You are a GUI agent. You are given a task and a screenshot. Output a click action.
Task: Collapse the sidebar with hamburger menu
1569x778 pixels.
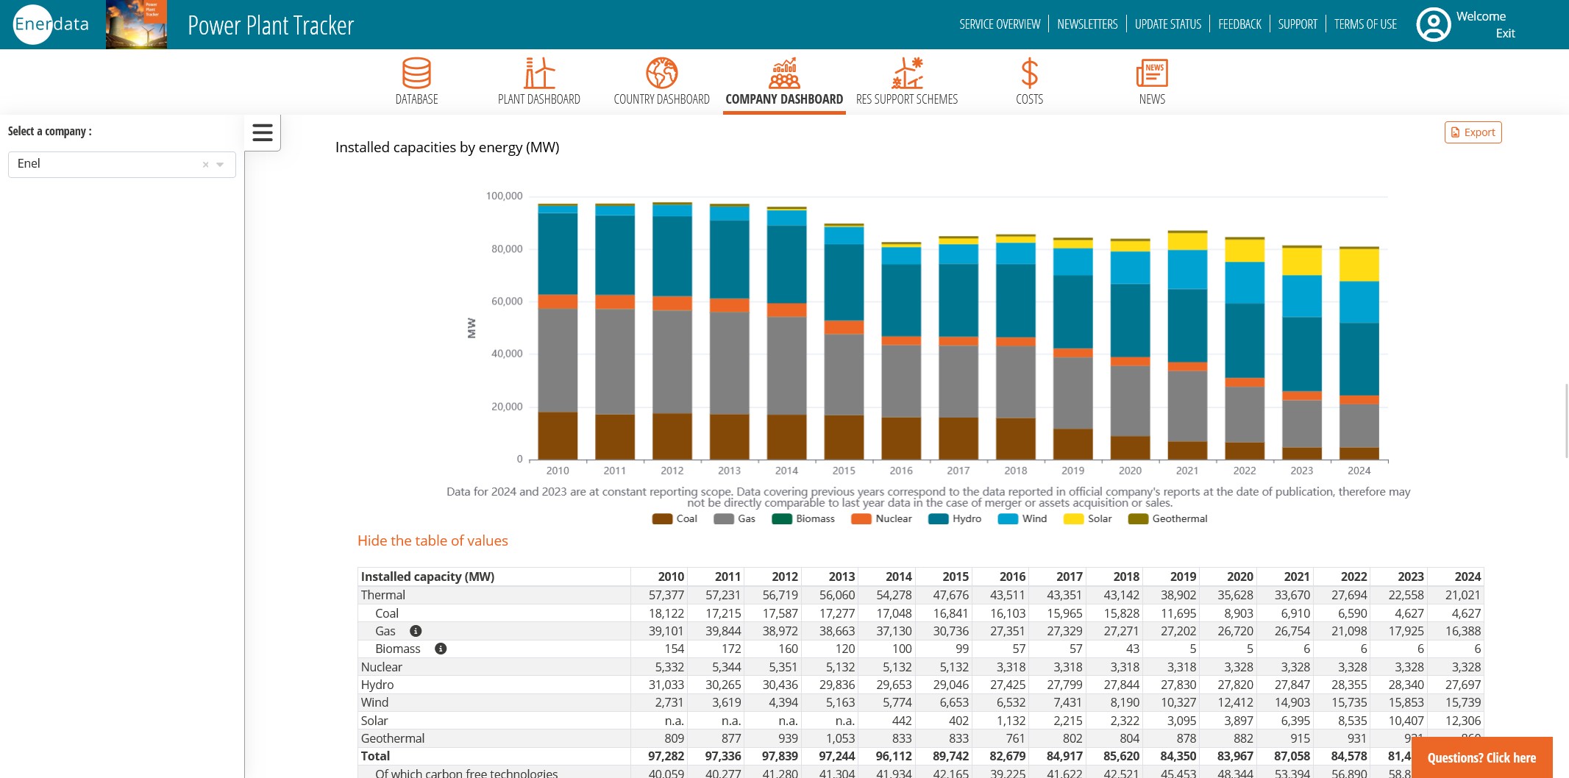[263, 132]
